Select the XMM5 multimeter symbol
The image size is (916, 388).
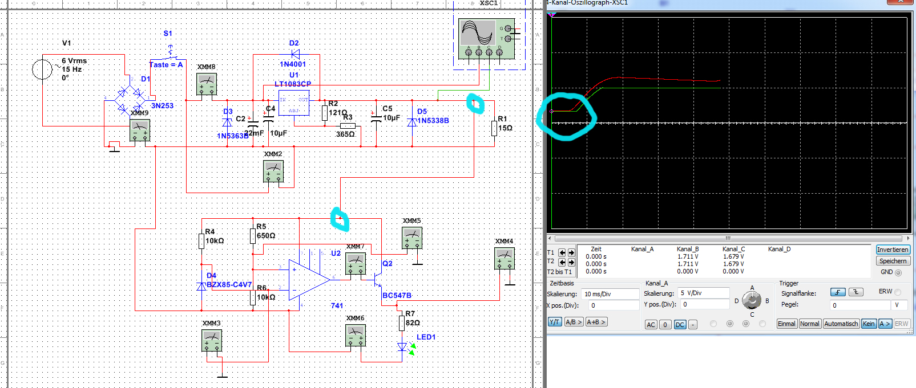tap(412, 238)
